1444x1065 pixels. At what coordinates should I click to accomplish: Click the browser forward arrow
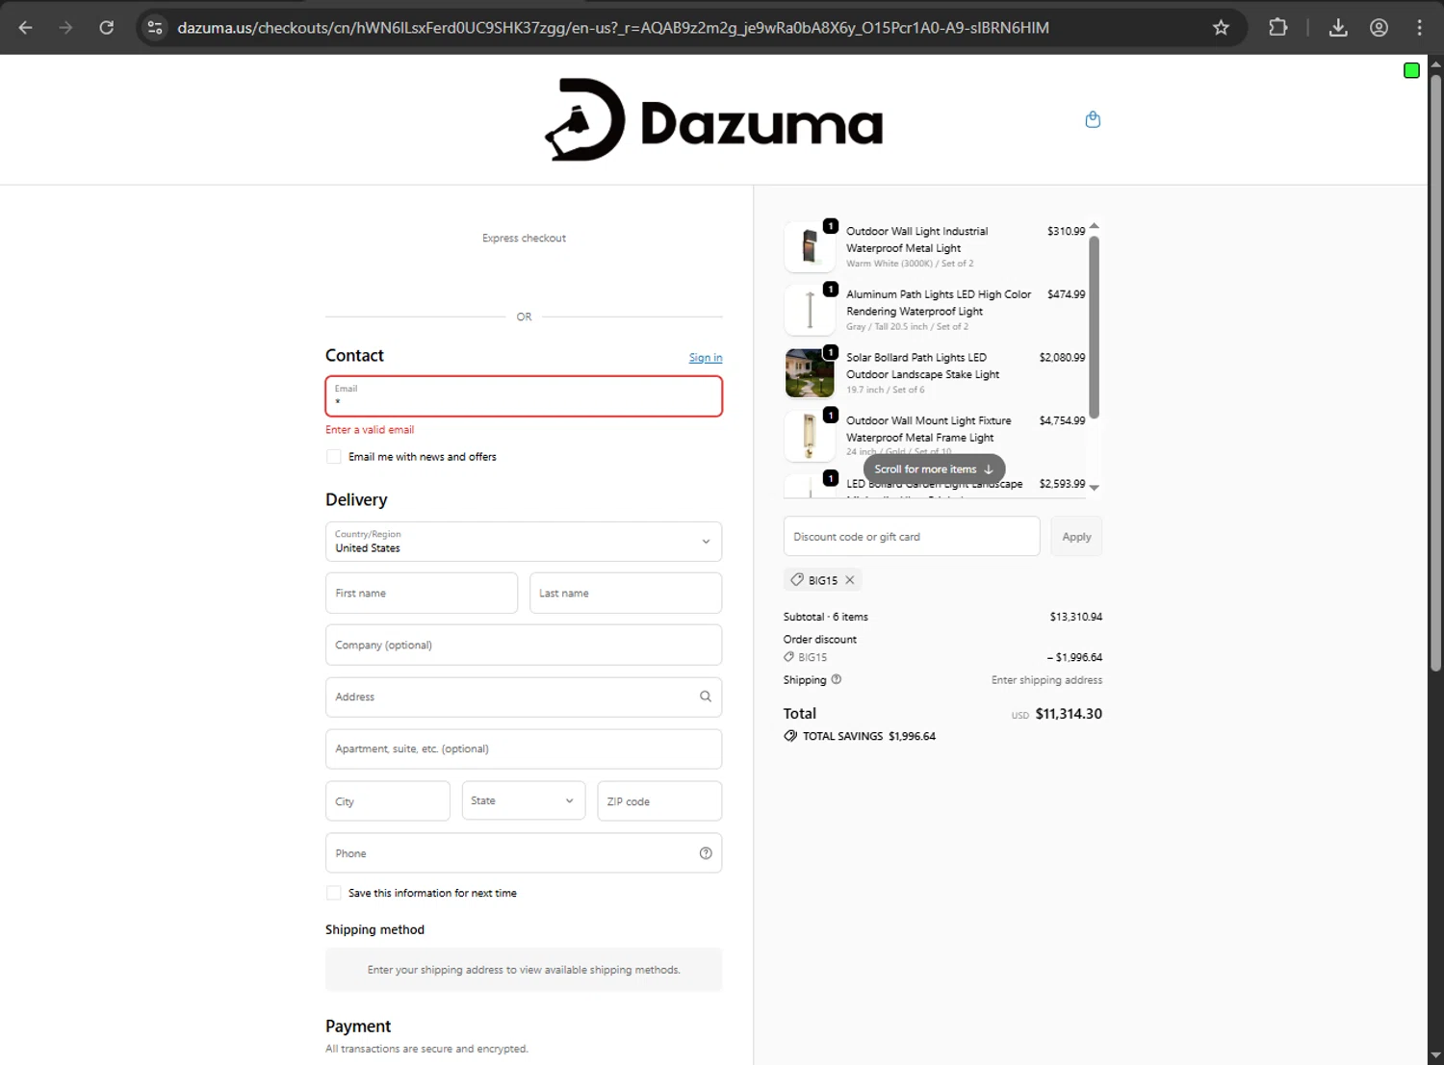click(x=65, y=28)
